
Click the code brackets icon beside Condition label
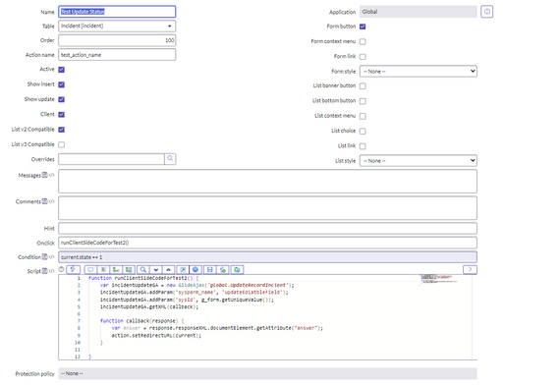(x=51, y=256)
